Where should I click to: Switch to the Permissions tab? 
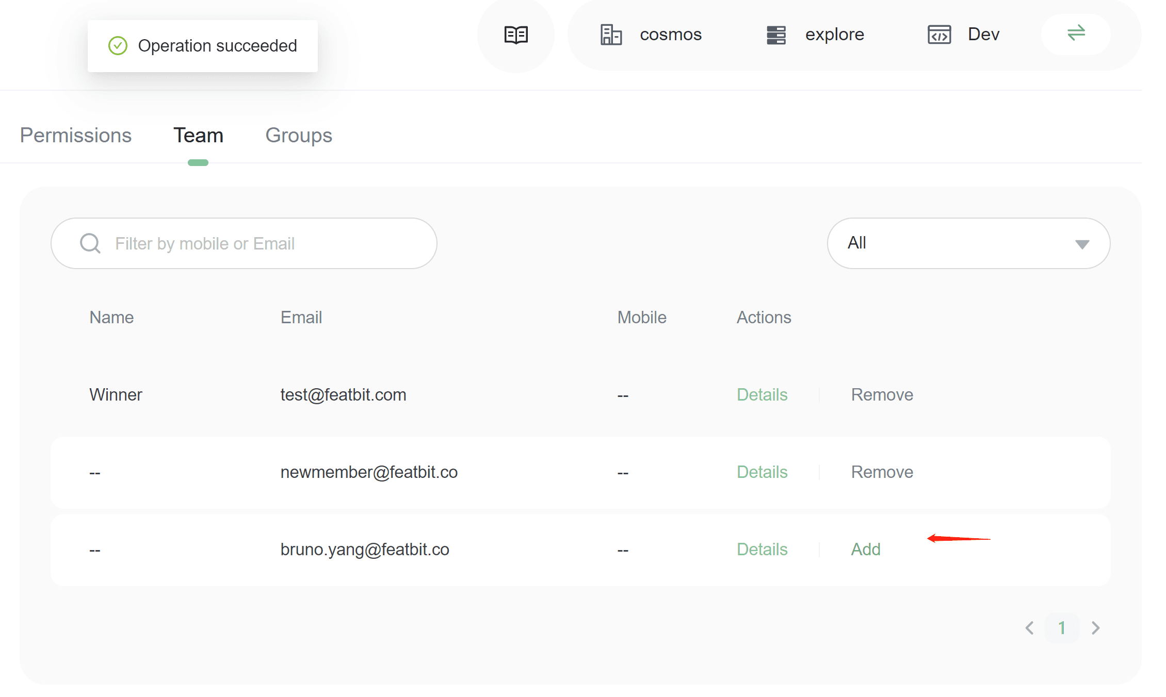(75, 136)
